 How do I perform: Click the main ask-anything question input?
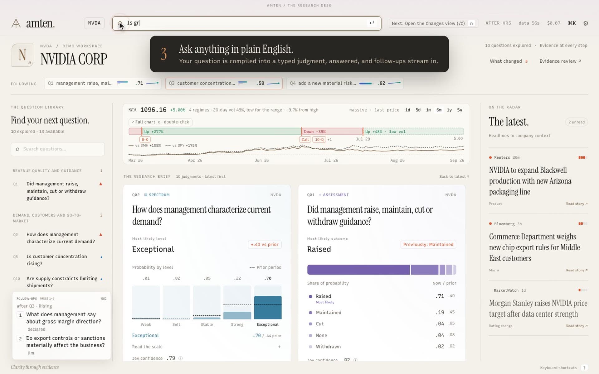click(247, 23)
